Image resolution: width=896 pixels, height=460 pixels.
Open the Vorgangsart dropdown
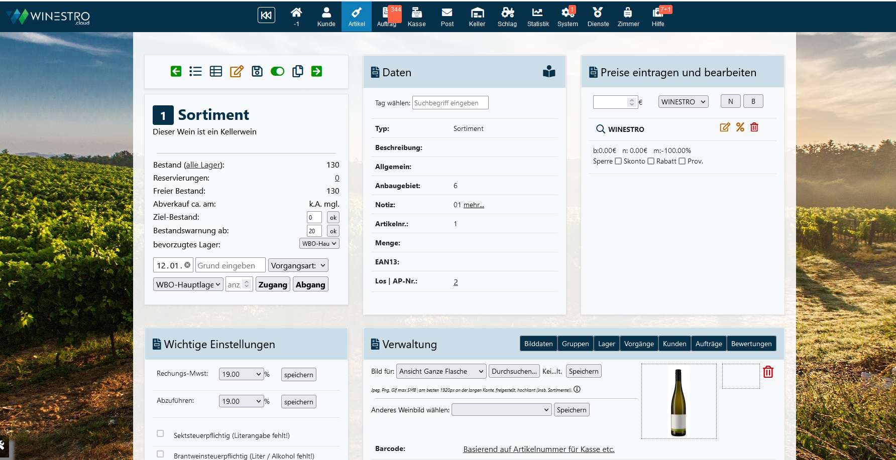pyautogui.click(x=298, y=265)
